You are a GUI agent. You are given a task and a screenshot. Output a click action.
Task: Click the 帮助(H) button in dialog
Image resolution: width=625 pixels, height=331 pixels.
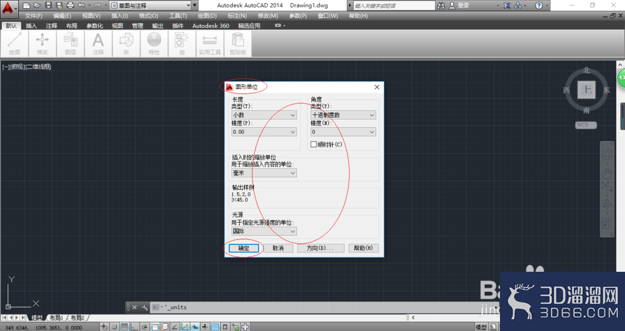pos(363,248)
